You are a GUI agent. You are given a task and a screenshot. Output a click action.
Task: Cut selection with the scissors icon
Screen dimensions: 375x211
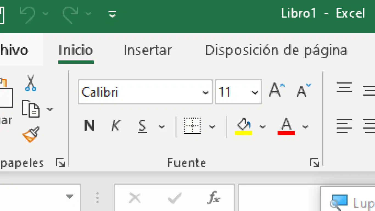click(30, 83)
